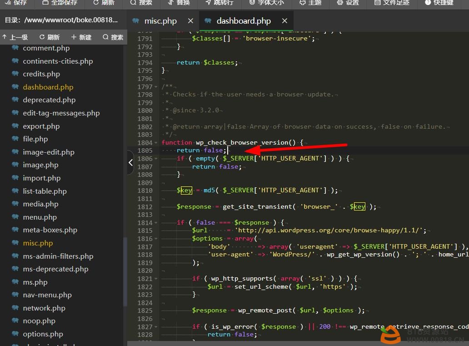This screenshot has width=469, height=346.
Task: Click the PHP icon beside continents-cities.php
Action: pos(15,61)
